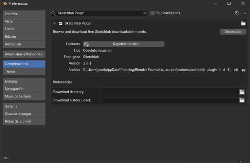Click the Download directory input field
Image resolution: width=250 pixels, height=163 pixels.
click(x=170, y=92)
